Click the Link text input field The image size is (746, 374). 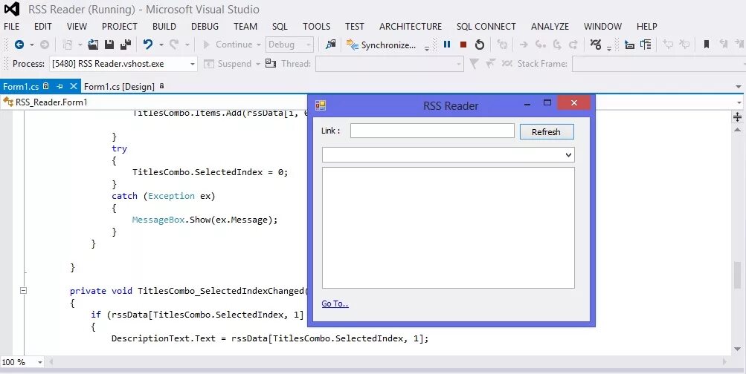[432, 131]
